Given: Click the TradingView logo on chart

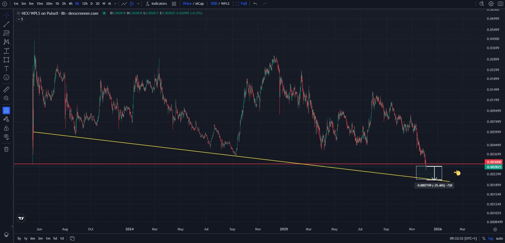Looking at the screenshot, I should (x=21, y=218).
